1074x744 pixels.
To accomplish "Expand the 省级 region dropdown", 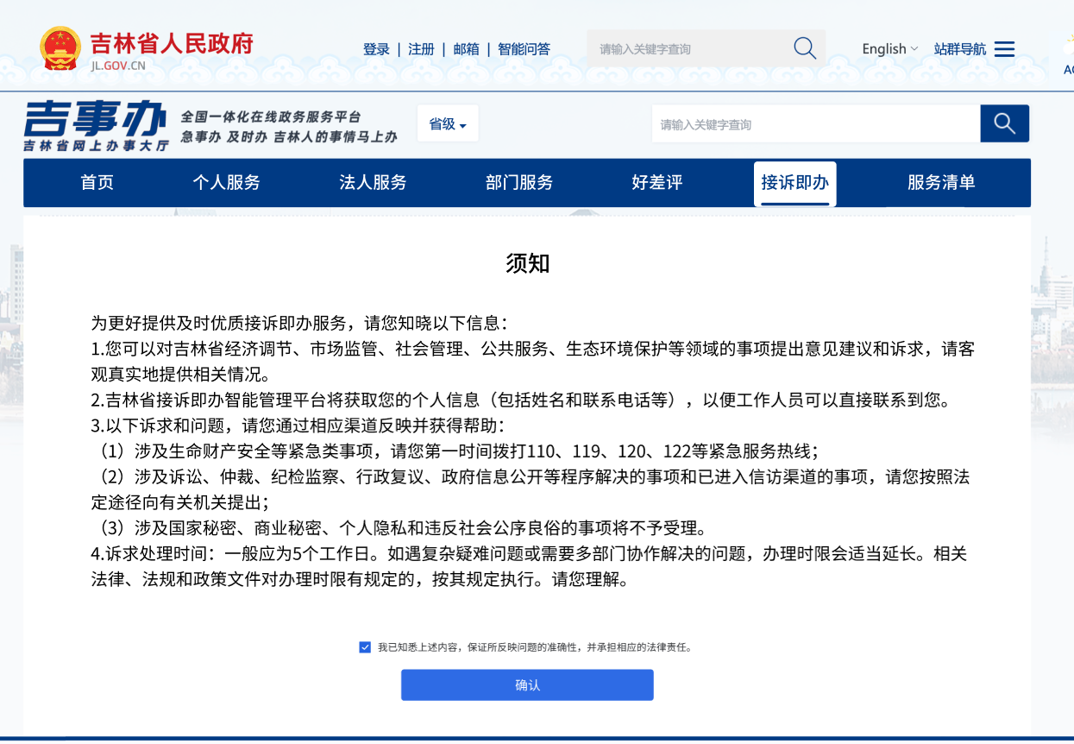I will coord(448,124).
